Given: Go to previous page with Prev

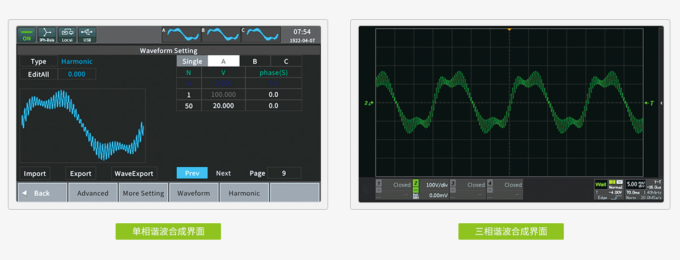Looking at the screenshot, I should (192, 173).
